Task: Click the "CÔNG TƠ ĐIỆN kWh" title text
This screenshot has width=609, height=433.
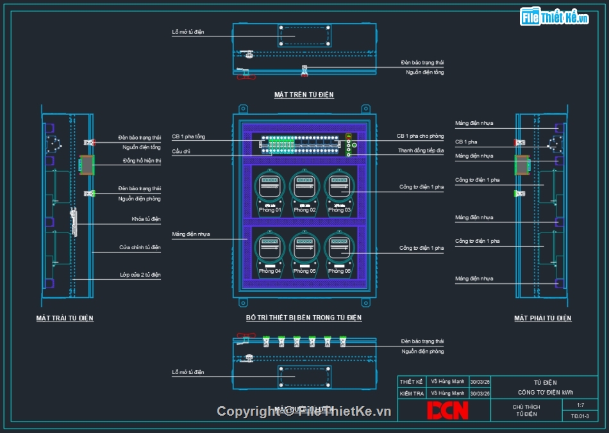Action: click(546, 392)
